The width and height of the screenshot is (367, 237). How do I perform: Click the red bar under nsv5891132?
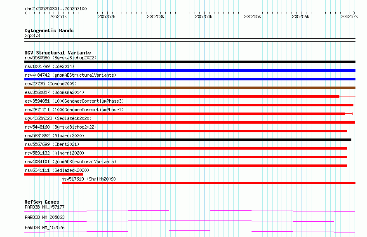(x=186, y=157)
